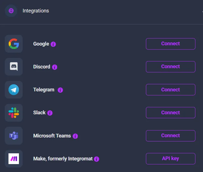Connect Microsoft Teams integration
This screenshot has width=203, height=172.
coord(170,136)
